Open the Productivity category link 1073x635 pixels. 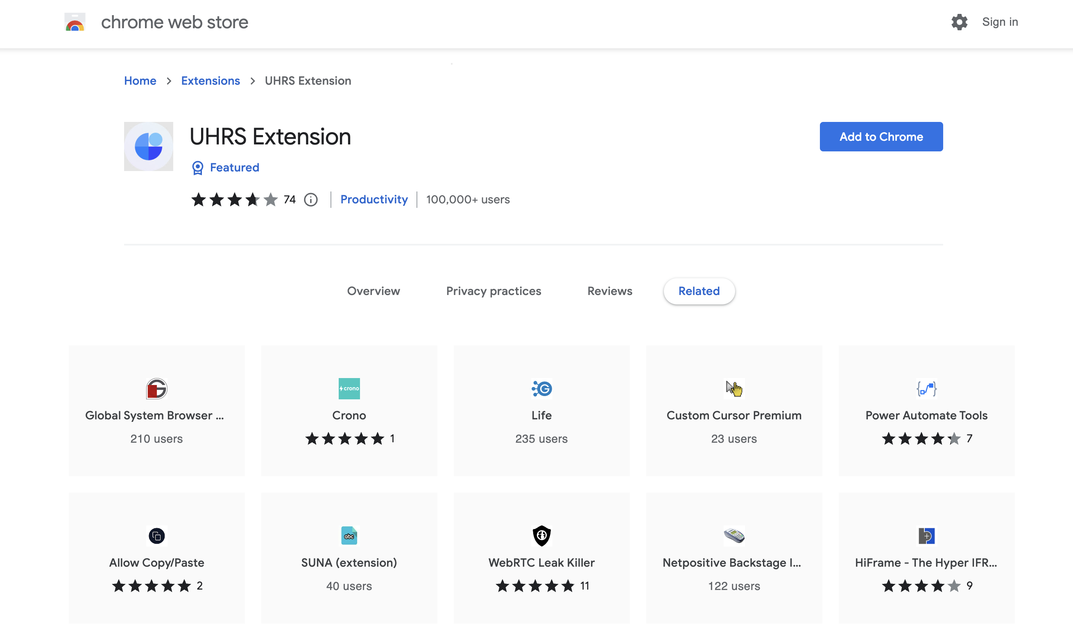(x=374, y=200)
